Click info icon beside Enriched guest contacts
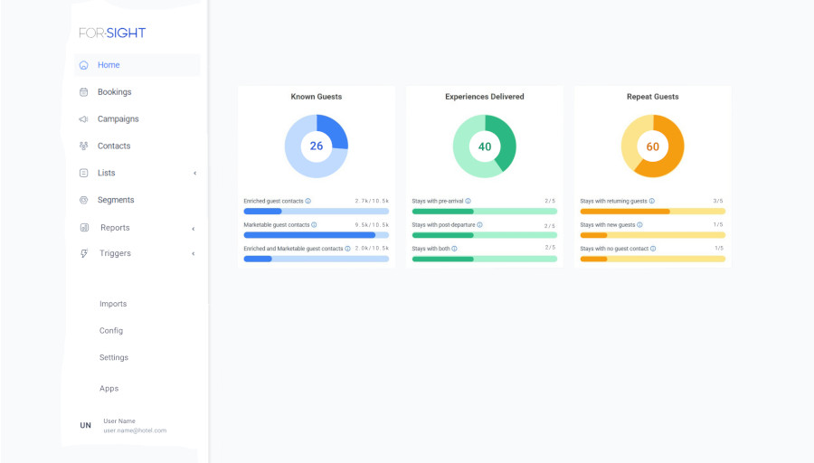 tap(308, 202)
